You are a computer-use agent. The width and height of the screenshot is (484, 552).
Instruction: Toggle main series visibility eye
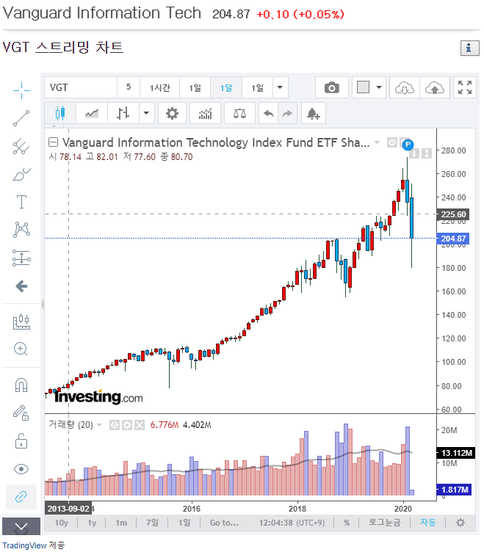391,142
